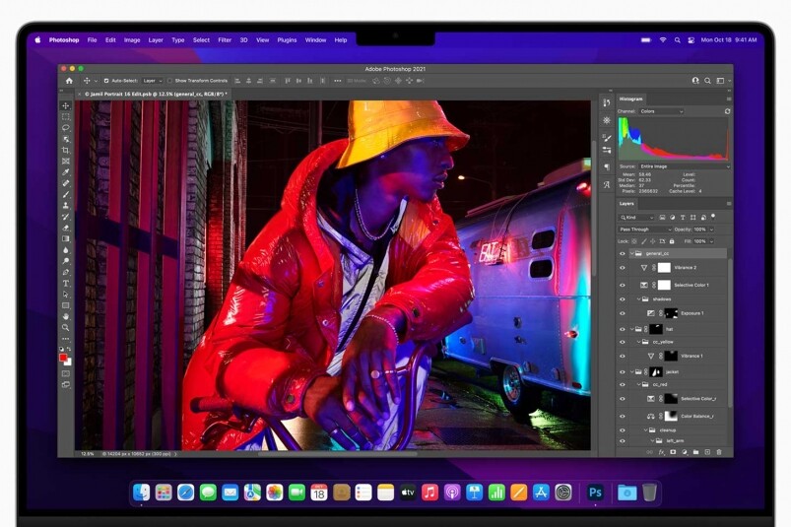Select the Frame tool
This screenshot has width=791, height=527.
coord(66,162)
